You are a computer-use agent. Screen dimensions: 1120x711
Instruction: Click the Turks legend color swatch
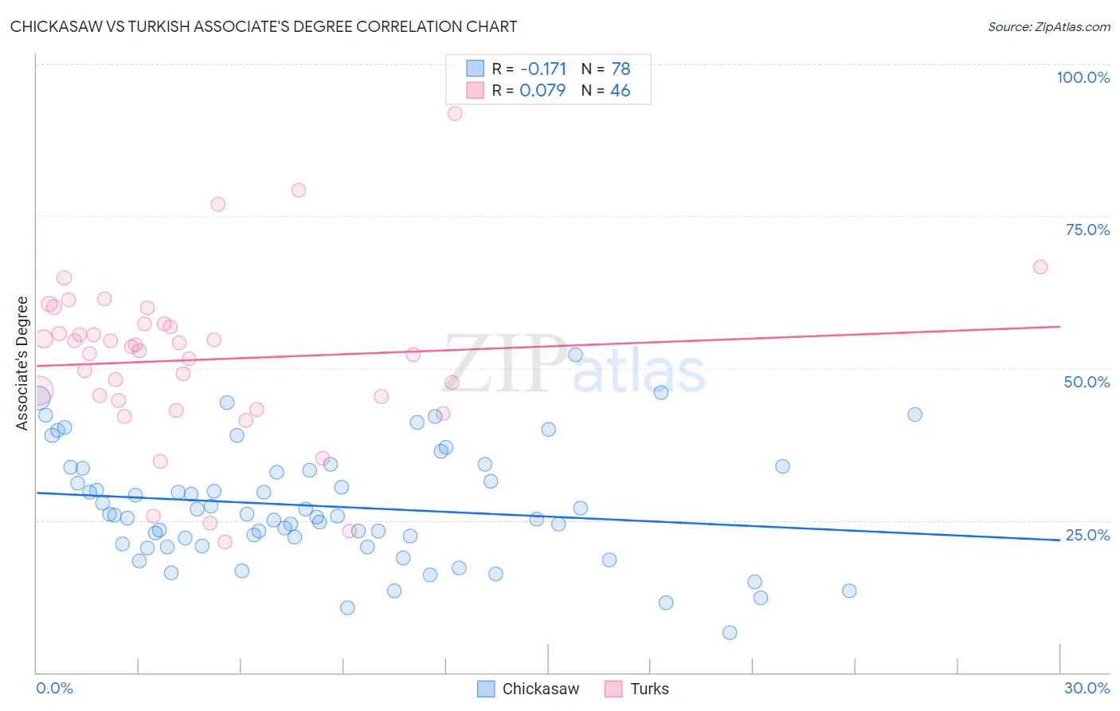pos(613,689)
